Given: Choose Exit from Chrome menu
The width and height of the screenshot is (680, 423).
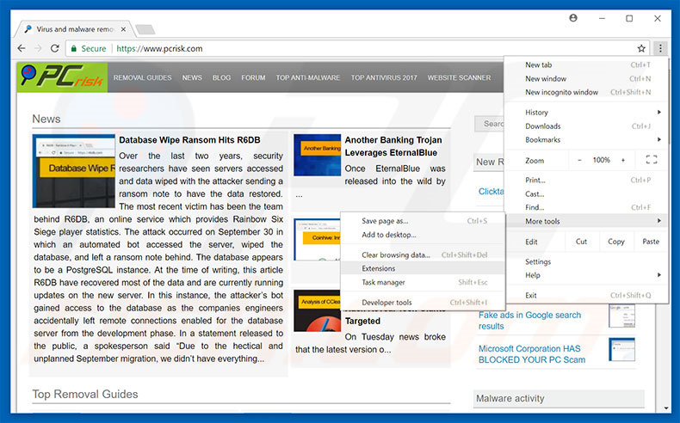Looking at the screenshot, I should pos(586,295).
